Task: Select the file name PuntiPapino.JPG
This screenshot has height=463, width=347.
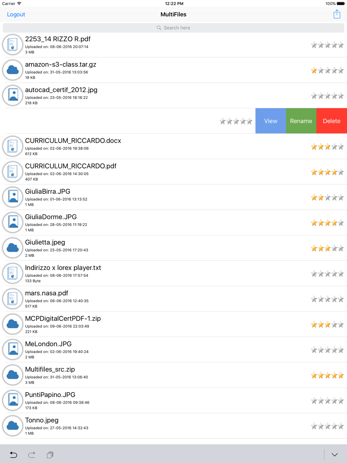Action: coord(50,395)
